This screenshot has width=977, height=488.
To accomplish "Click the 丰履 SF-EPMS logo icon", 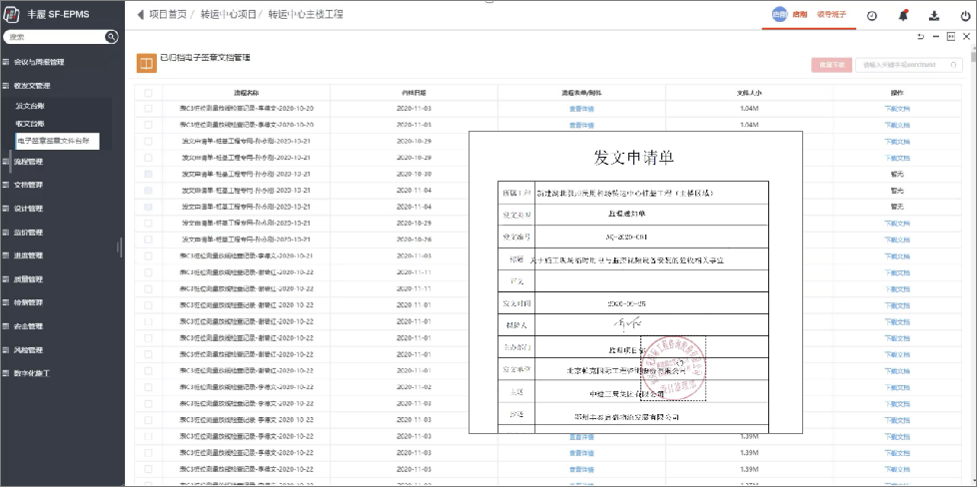I will 13,15.
